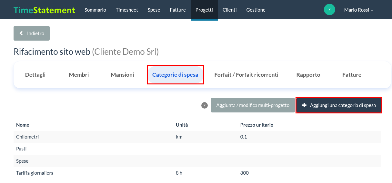Viewport: 392px width, 183px height.
Task: Click the Nome column header
Action: [x=23, y=125]
